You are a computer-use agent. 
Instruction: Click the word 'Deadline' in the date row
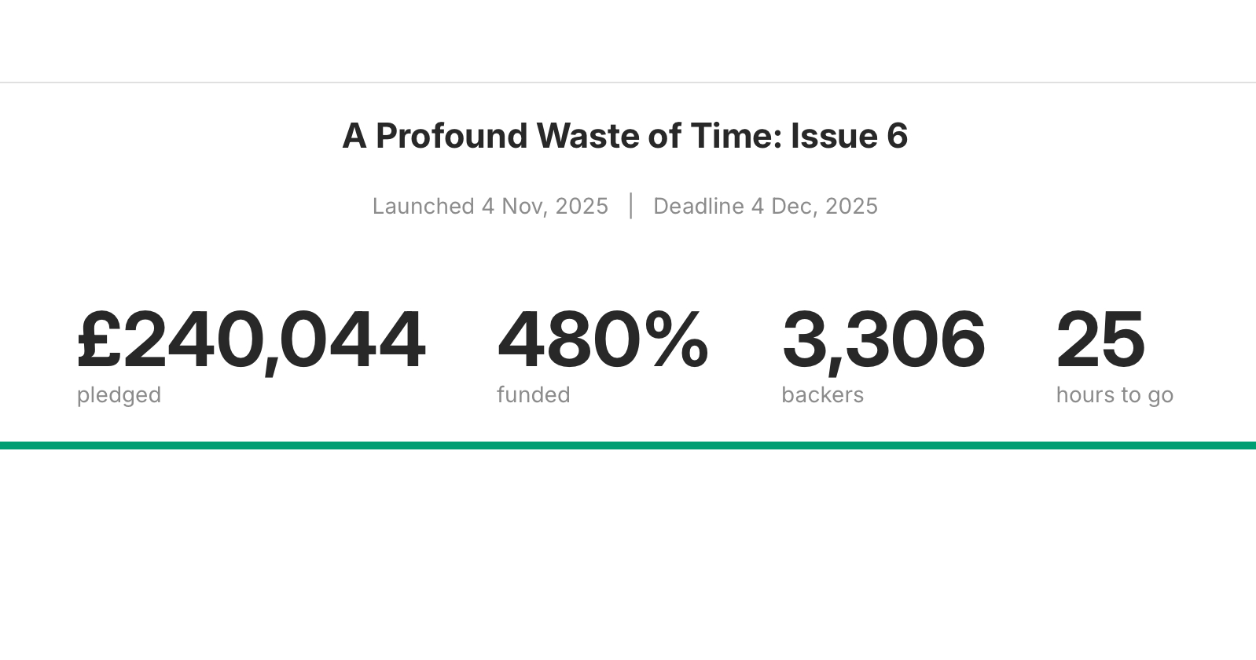point(698,206)
